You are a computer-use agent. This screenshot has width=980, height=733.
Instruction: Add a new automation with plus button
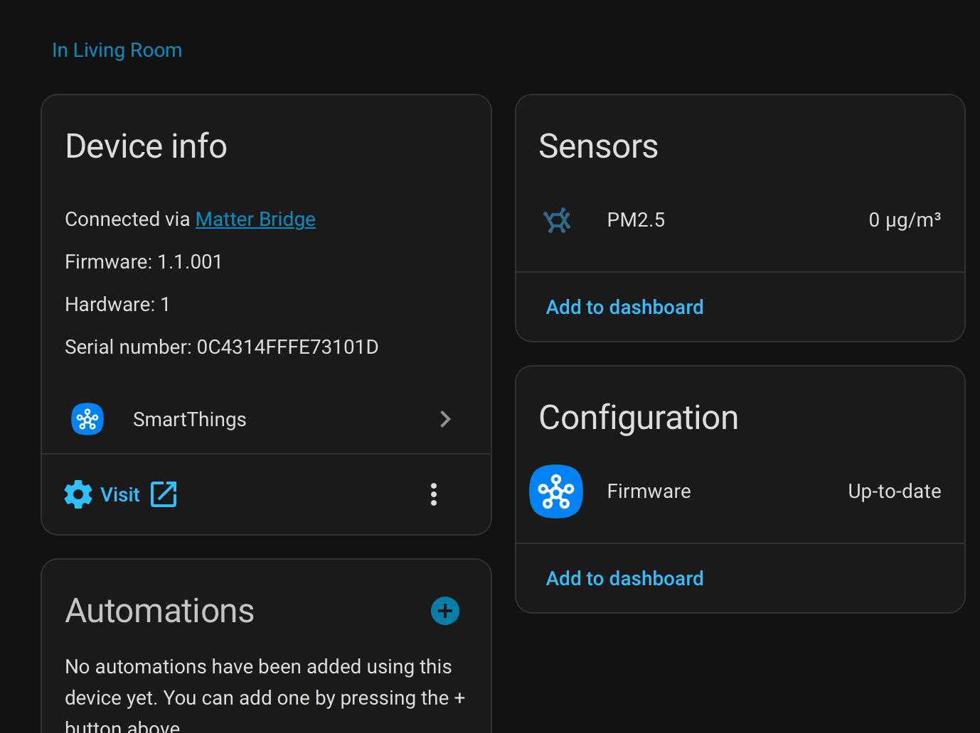click(x=445, y=611)
